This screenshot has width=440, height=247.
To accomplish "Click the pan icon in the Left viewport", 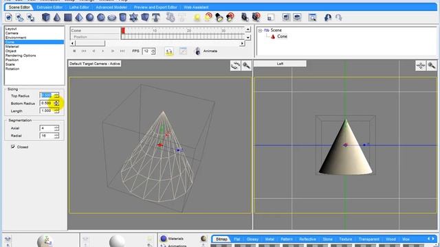I will pos(421,66).
